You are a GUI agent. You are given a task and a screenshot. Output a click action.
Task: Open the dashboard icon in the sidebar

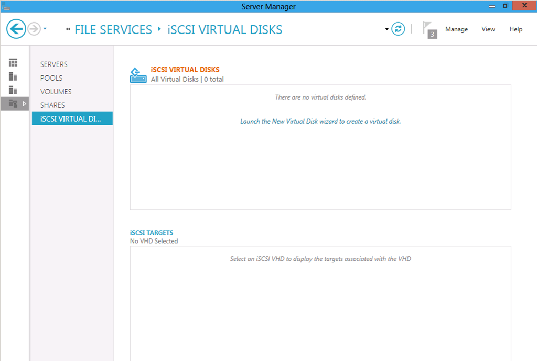13,63
